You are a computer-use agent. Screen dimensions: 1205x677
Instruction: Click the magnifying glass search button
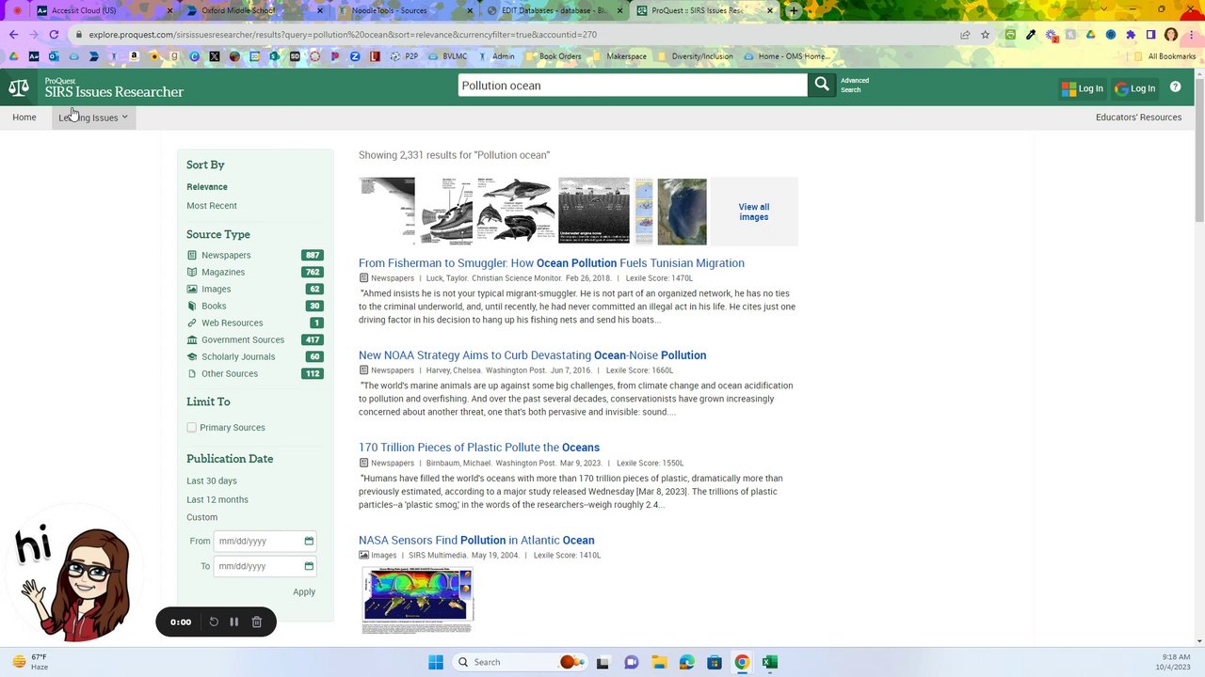click(x=822, y=85)
